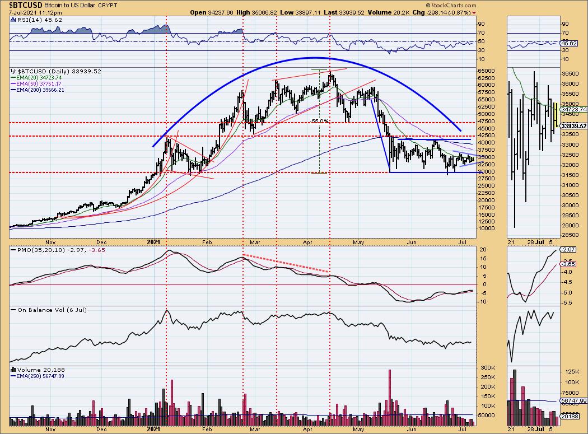Click the '28 Jul' date label under zoomed price panel

pyautogui.click(x=535, y=242)
